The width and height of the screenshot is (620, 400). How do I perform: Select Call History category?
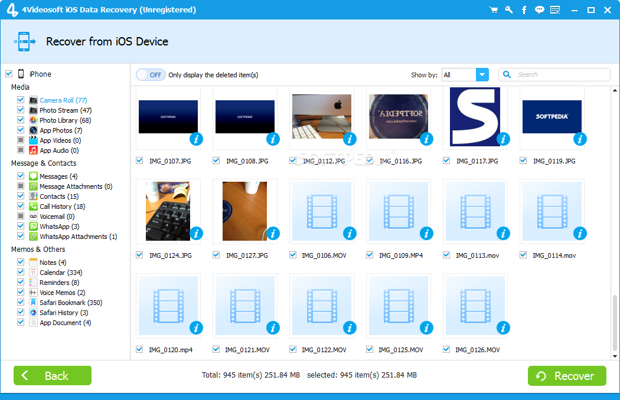tap(62, 206)
